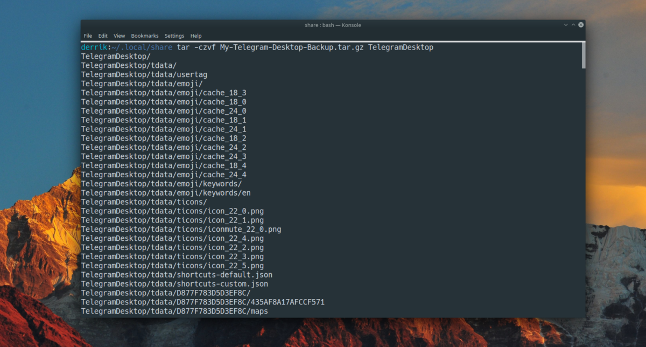
Task: Click line 'TelegramDesktop/tdata/emoji/cache_24_0'
Action: click(x=164, y=111)
